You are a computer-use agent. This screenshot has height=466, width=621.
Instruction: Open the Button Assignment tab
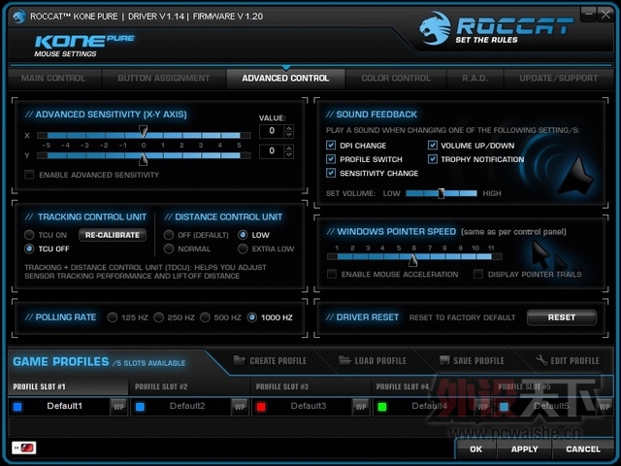coord(164,78)
